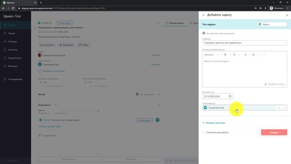This screenshot has height=164, width=291.
Task: Check Сохранить как шаблон checkbox
Action: click(x=204, y=133)
